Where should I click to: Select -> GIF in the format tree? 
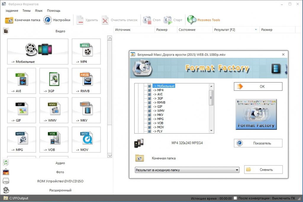(x=158, y=106)
